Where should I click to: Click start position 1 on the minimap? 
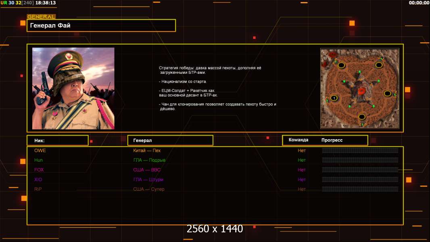(334, 98)
